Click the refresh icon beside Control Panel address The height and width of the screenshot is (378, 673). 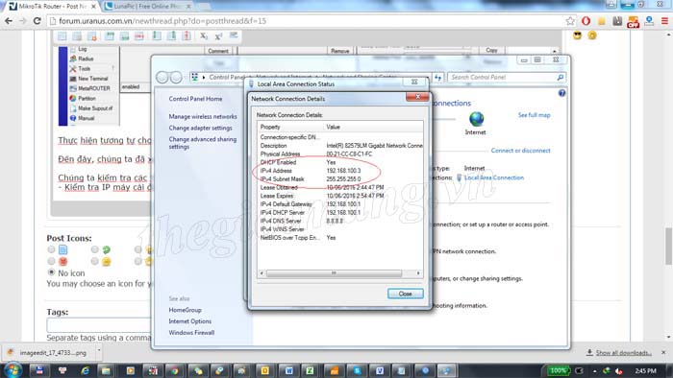coord(437,78)
